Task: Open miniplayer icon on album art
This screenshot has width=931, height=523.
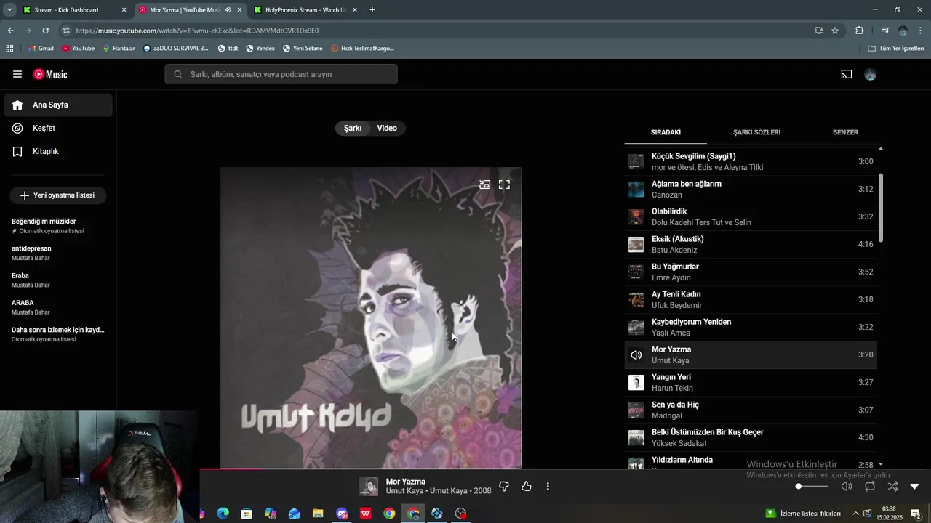Action: [485, 185]
